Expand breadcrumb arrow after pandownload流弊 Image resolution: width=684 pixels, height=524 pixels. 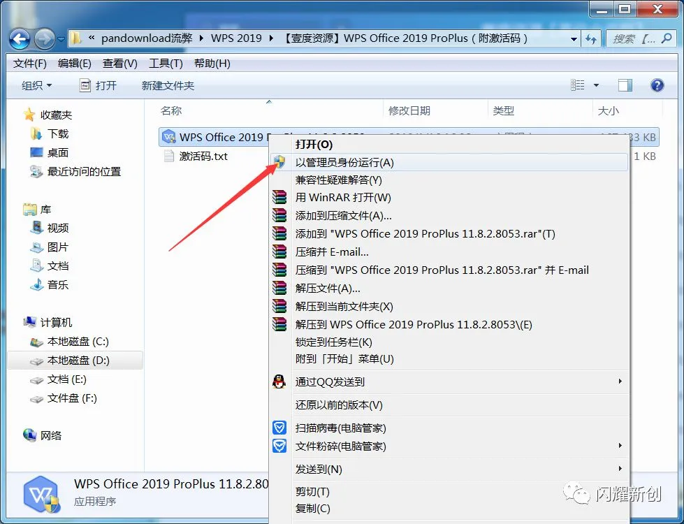click(201, 38)
